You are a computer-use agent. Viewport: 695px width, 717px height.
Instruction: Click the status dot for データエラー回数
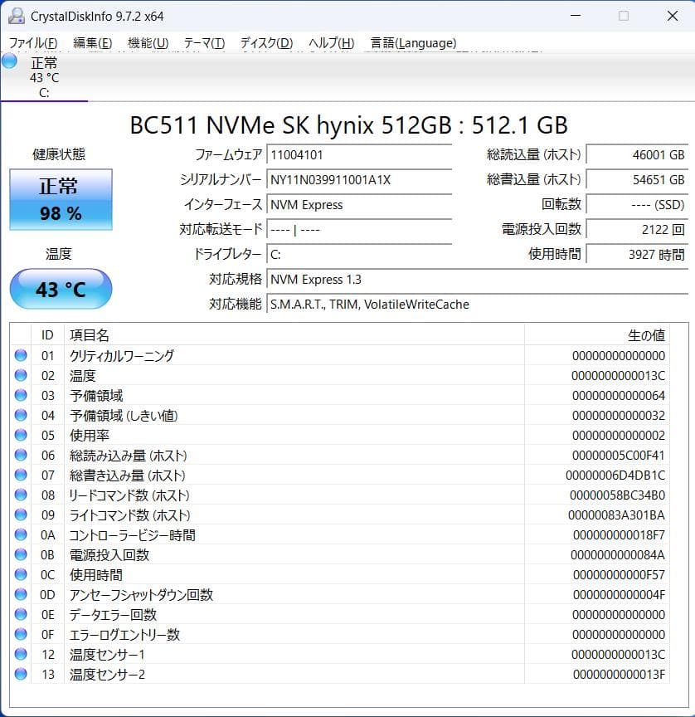21,614
